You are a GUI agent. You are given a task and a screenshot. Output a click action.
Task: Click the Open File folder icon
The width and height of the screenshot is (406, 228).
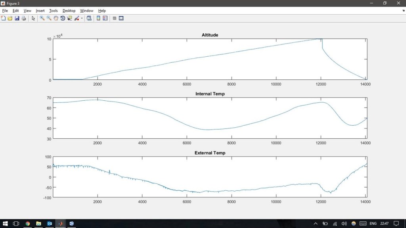(10, 18)
